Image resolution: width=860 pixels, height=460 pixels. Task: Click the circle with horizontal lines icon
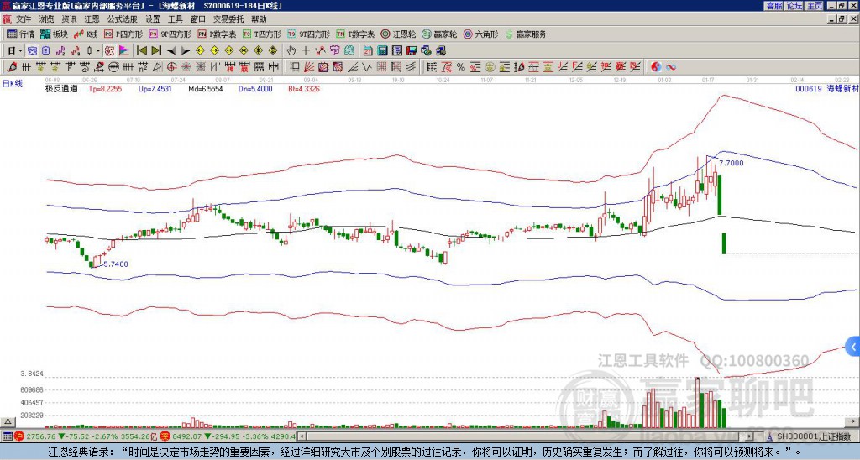click(113, 67)
